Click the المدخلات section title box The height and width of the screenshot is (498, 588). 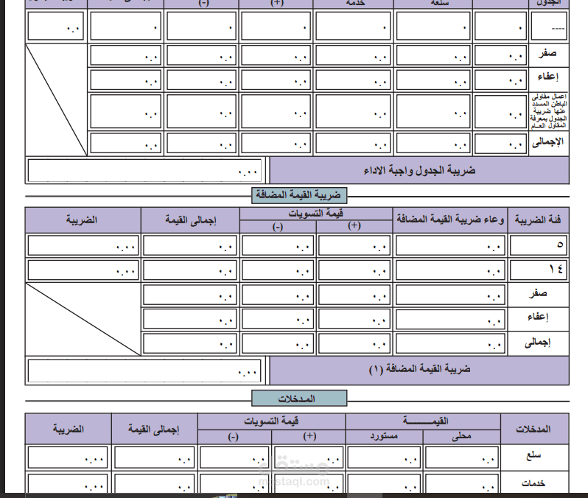pos(299,399)
